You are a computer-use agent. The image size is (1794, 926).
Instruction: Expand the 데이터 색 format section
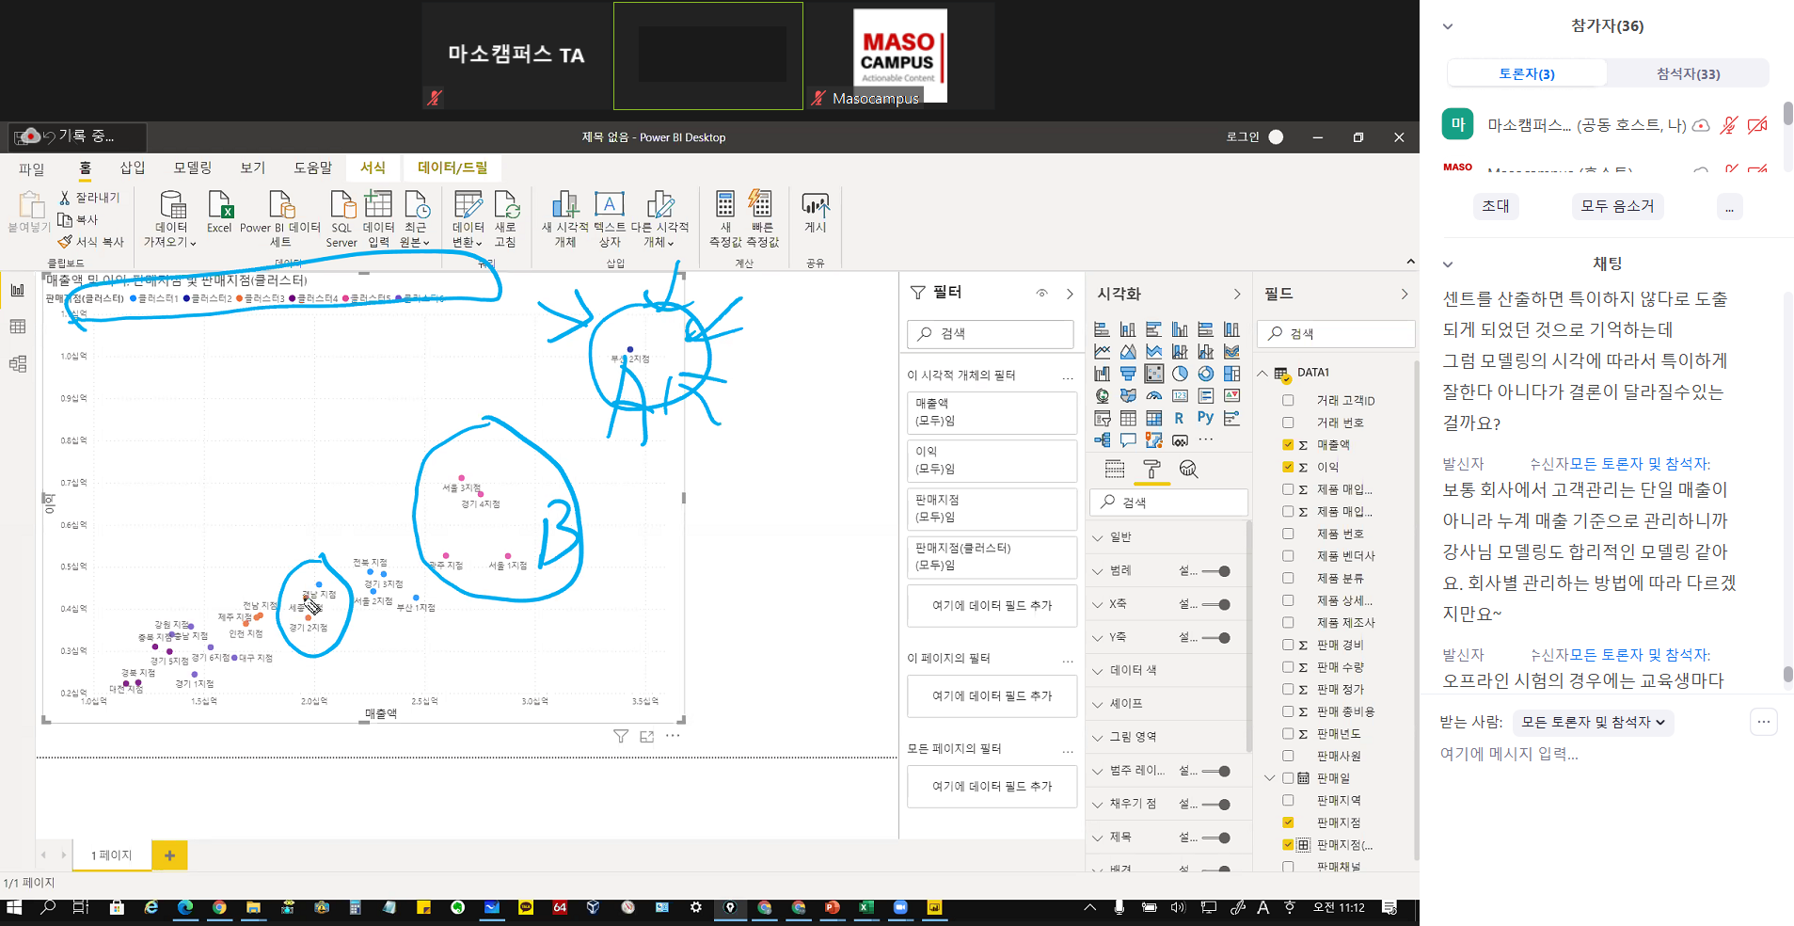(x=1133, y=670)
